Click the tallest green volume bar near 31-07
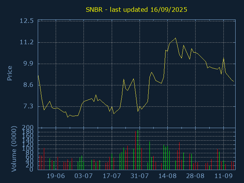244x183 pixels. tap(138, 150)
